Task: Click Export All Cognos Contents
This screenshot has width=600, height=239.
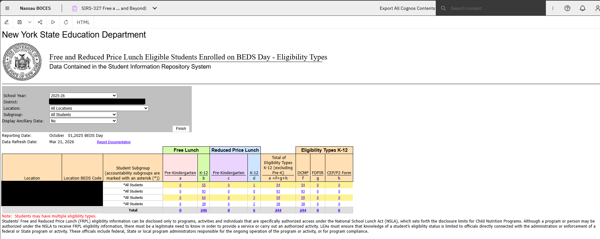Action: pyautogui.click(x=407, y=8)
